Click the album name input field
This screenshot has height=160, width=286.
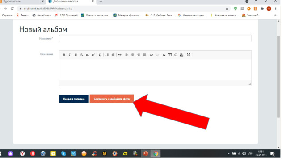[155, 39]
